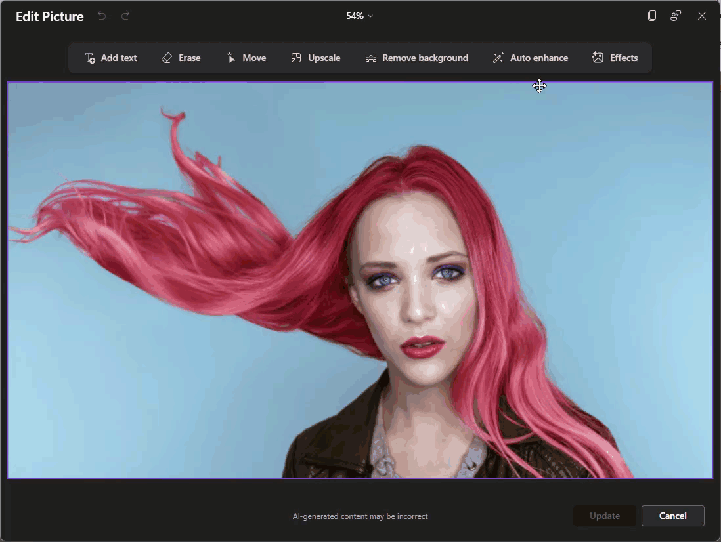Click the redo arrow
721x542 pixels.
125,16
